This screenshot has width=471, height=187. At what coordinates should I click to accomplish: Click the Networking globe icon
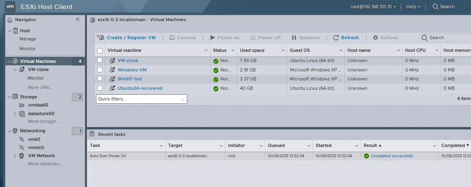pos(15,131)
